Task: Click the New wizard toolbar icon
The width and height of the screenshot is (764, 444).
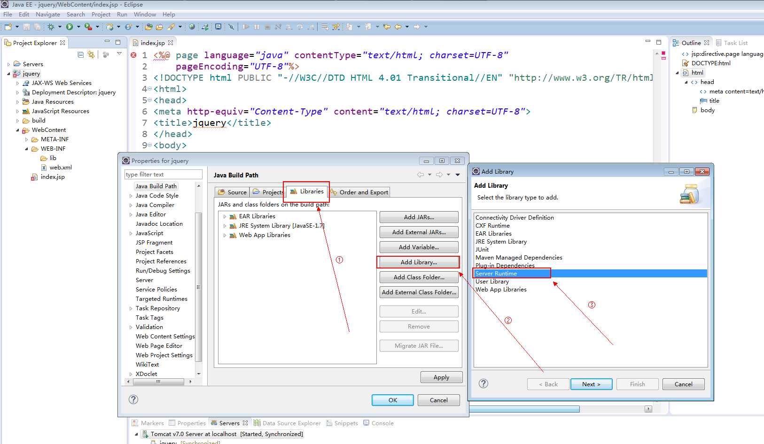Action: point(8,27)
